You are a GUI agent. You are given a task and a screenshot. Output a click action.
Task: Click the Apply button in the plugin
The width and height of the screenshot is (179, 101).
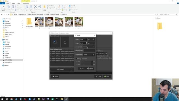point(107,77)
